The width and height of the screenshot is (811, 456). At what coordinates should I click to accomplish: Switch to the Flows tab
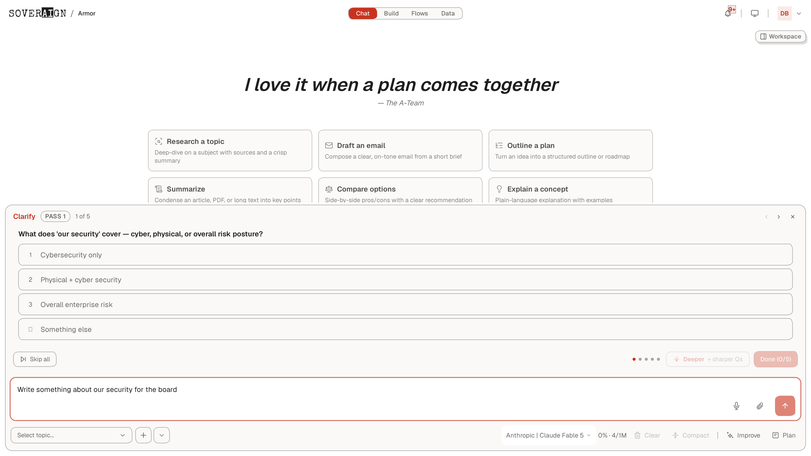click(x=419, y=13)
